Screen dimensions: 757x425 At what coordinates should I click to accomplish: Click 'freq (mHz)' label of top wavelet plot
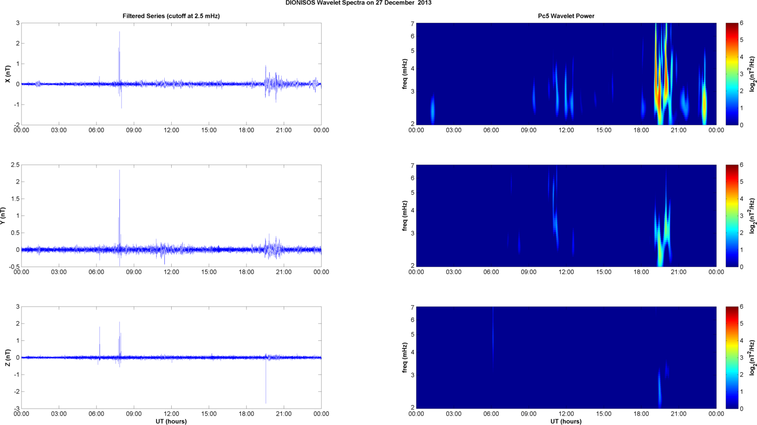[405, 74]
